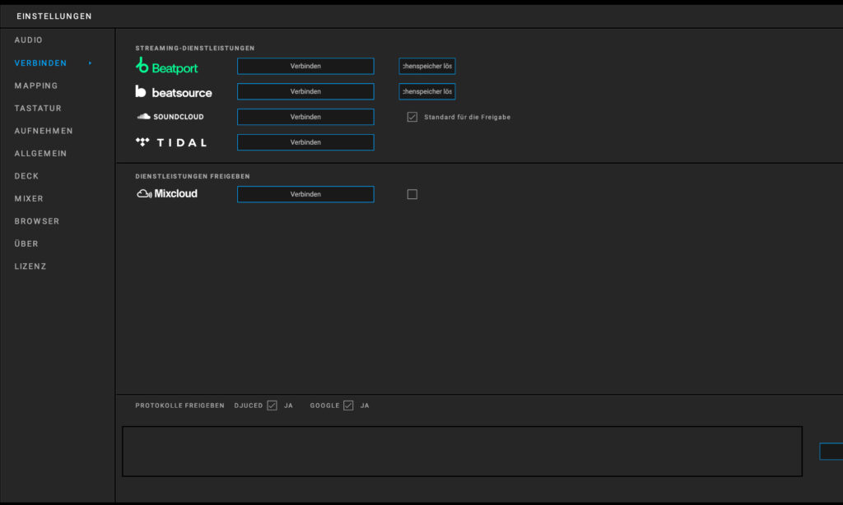Connect to Beatport with Verbinden button
The width and height of the screenshot is (843, 505).
[305, 66]
